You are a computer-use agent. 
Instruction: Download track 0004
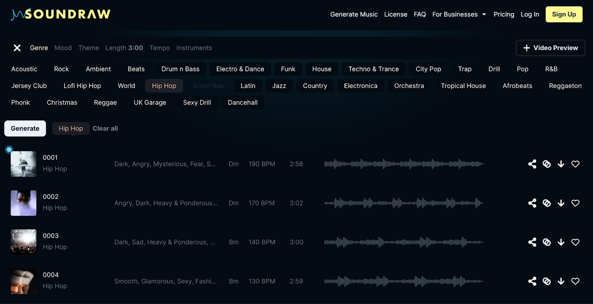point(561,281)
